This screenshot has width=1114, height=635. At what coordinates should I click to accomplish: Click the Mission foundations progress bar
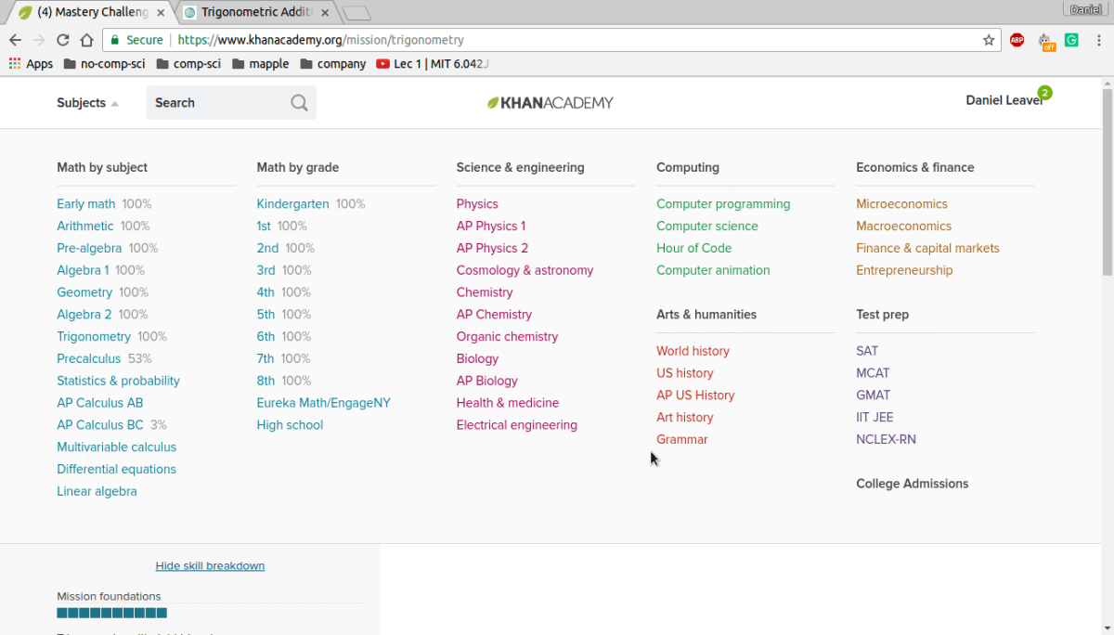[111, 613]
